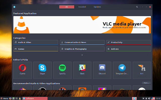161x100 pixels.
Task: Switch to the Updates tab
Action: 97,7
